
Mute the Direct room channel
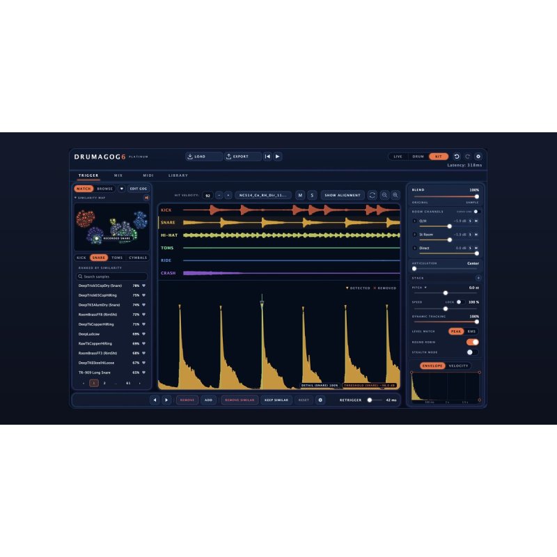pos(476,248)
